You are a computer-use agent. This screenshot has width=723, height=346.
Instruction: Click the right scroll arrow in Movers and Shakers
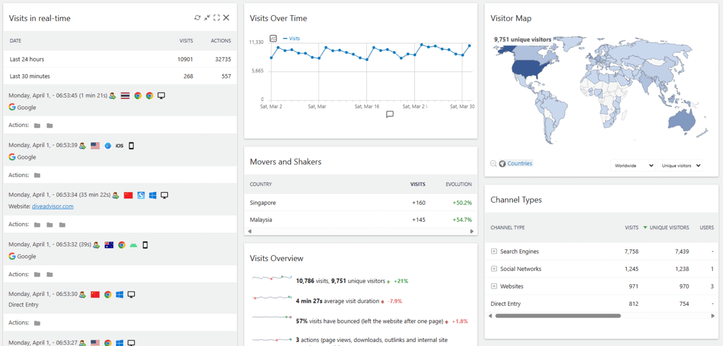pos(471,231)
